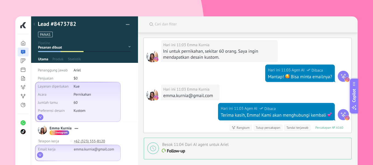Open the analytics pie chart icon
This screenshot has height=165, width=373.
pos(23,105)
